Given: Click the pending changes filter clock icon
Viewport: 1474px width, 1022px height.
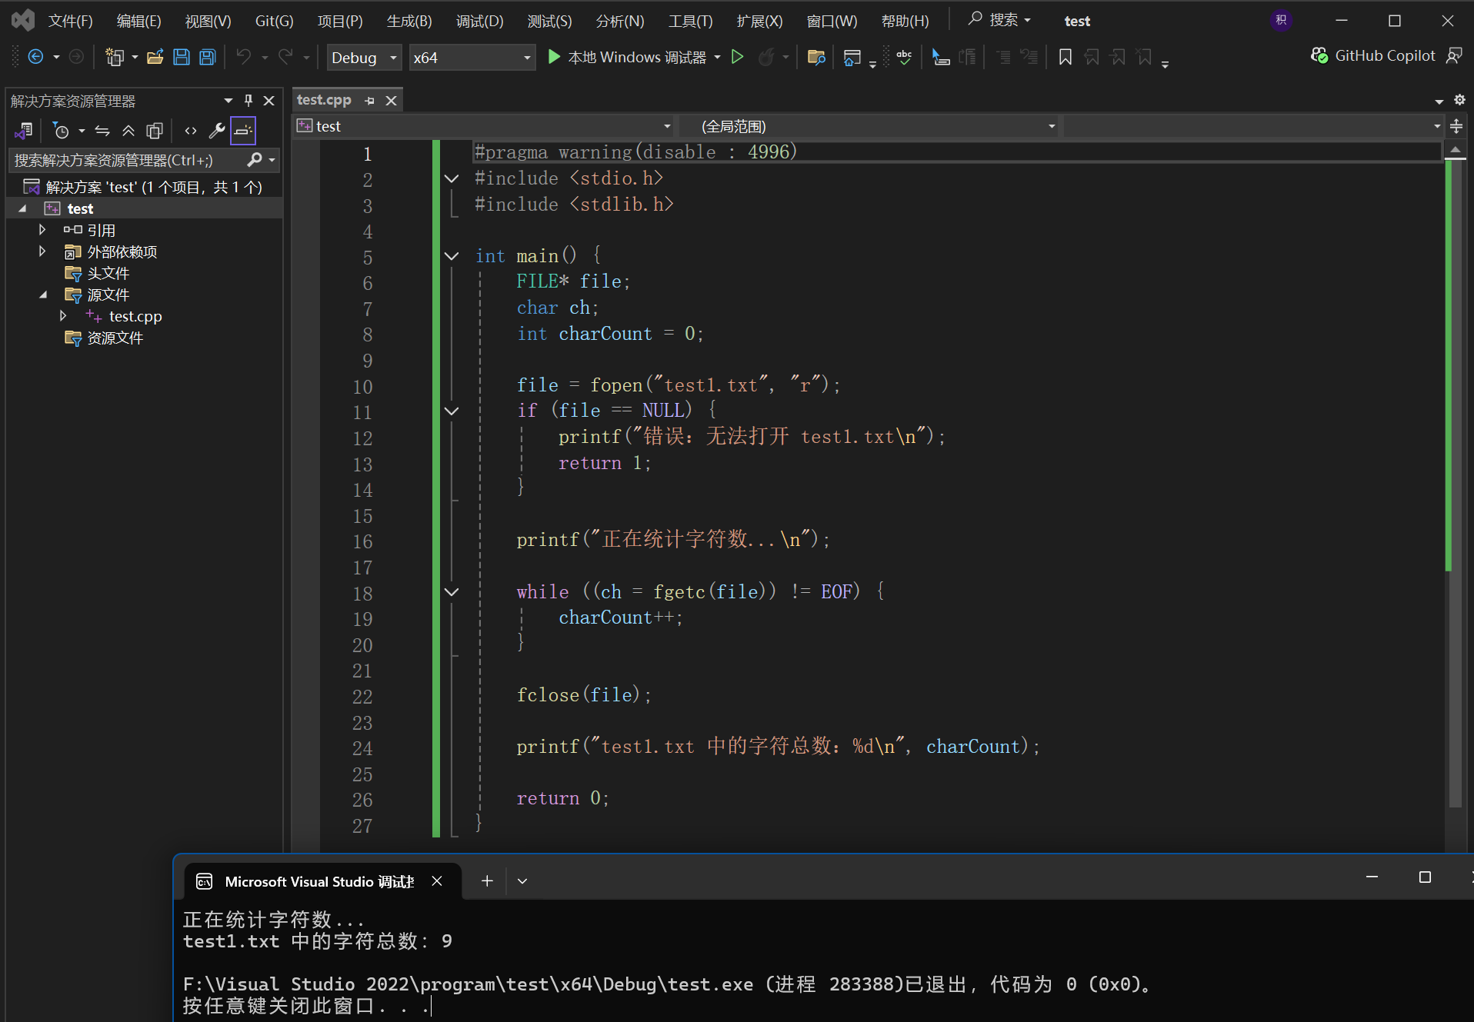Looking at the screenshot, I should (62, 131).
